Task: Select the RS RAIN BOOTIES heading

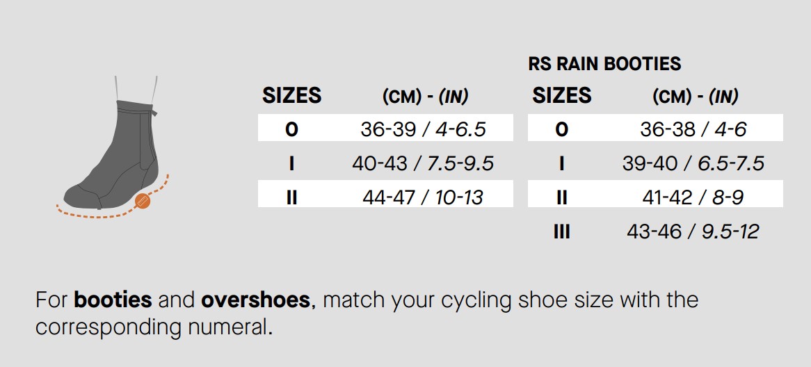Action: pos(604,64)
